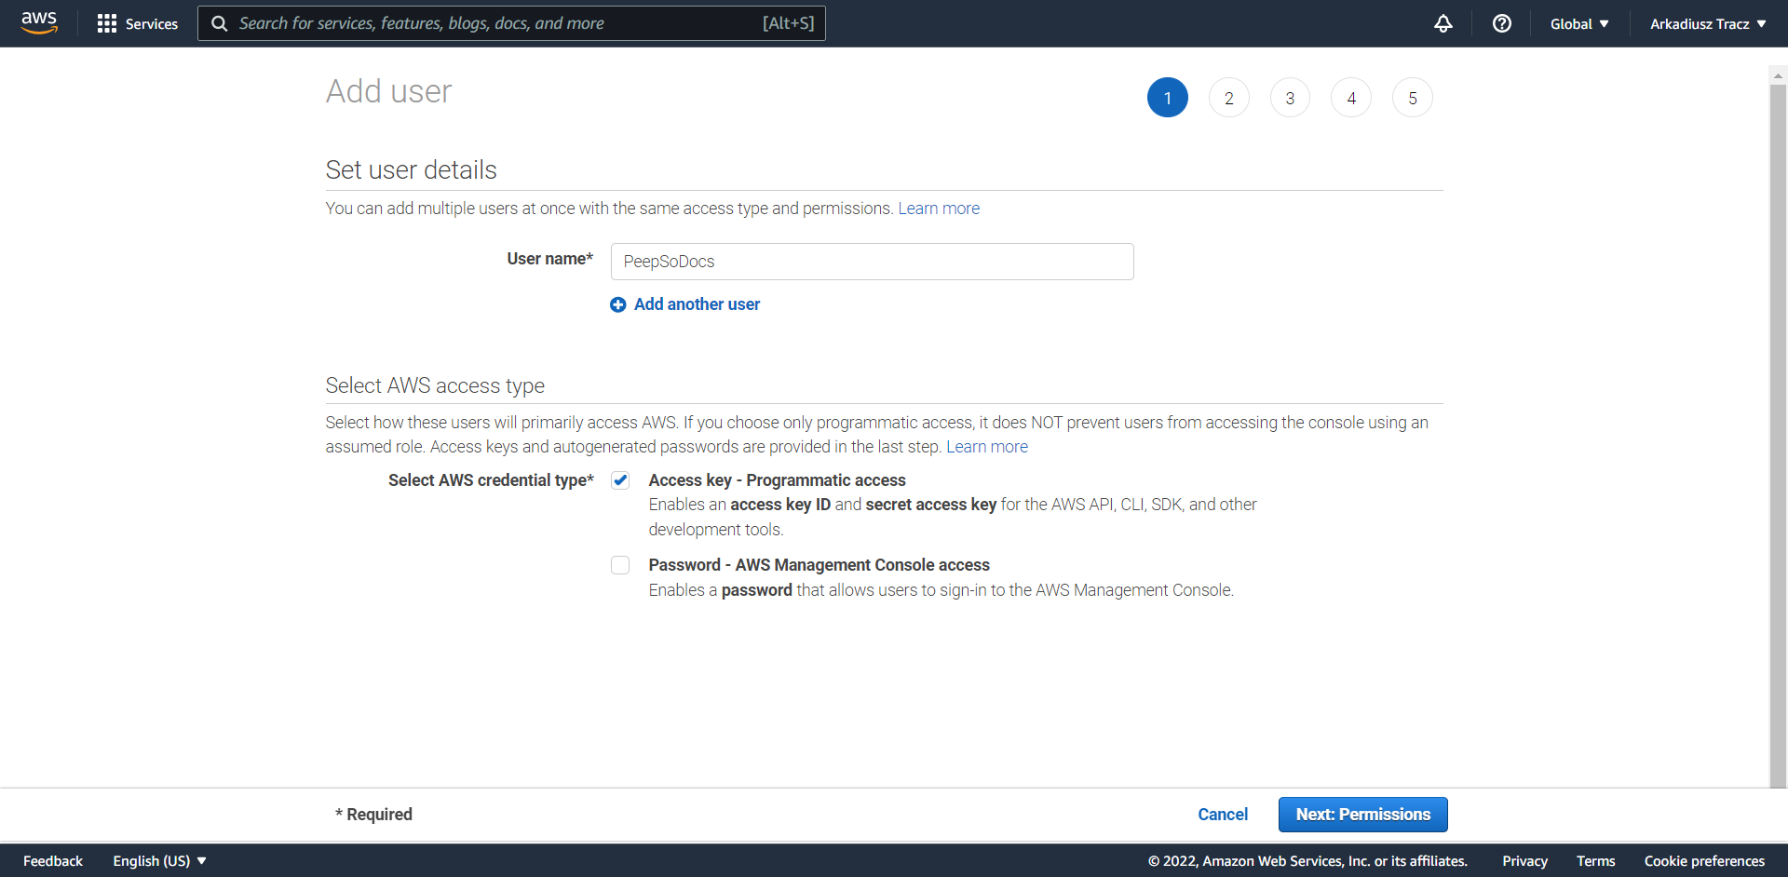Go to wizard step 1
1788x877 pixels.
[1168, 98]
